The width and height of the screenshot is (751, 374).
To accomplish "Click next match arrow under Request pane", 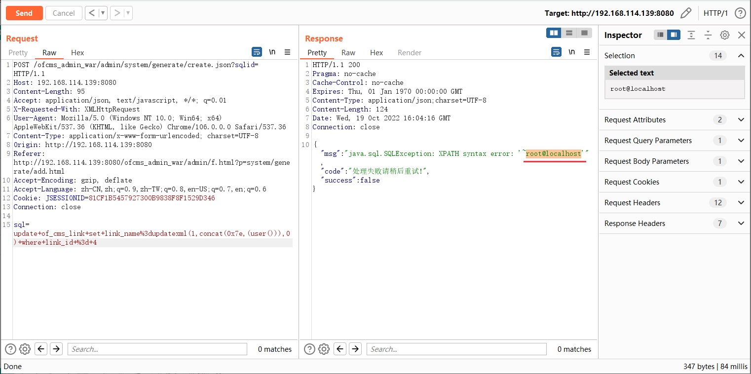I will click(56, 349).
